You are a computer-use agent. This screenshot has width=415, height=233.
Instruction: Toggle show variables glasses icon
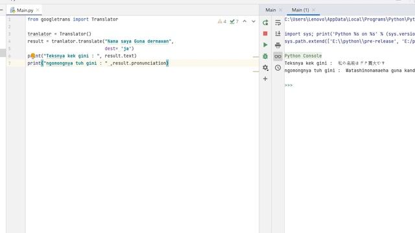tap(278, 56)
